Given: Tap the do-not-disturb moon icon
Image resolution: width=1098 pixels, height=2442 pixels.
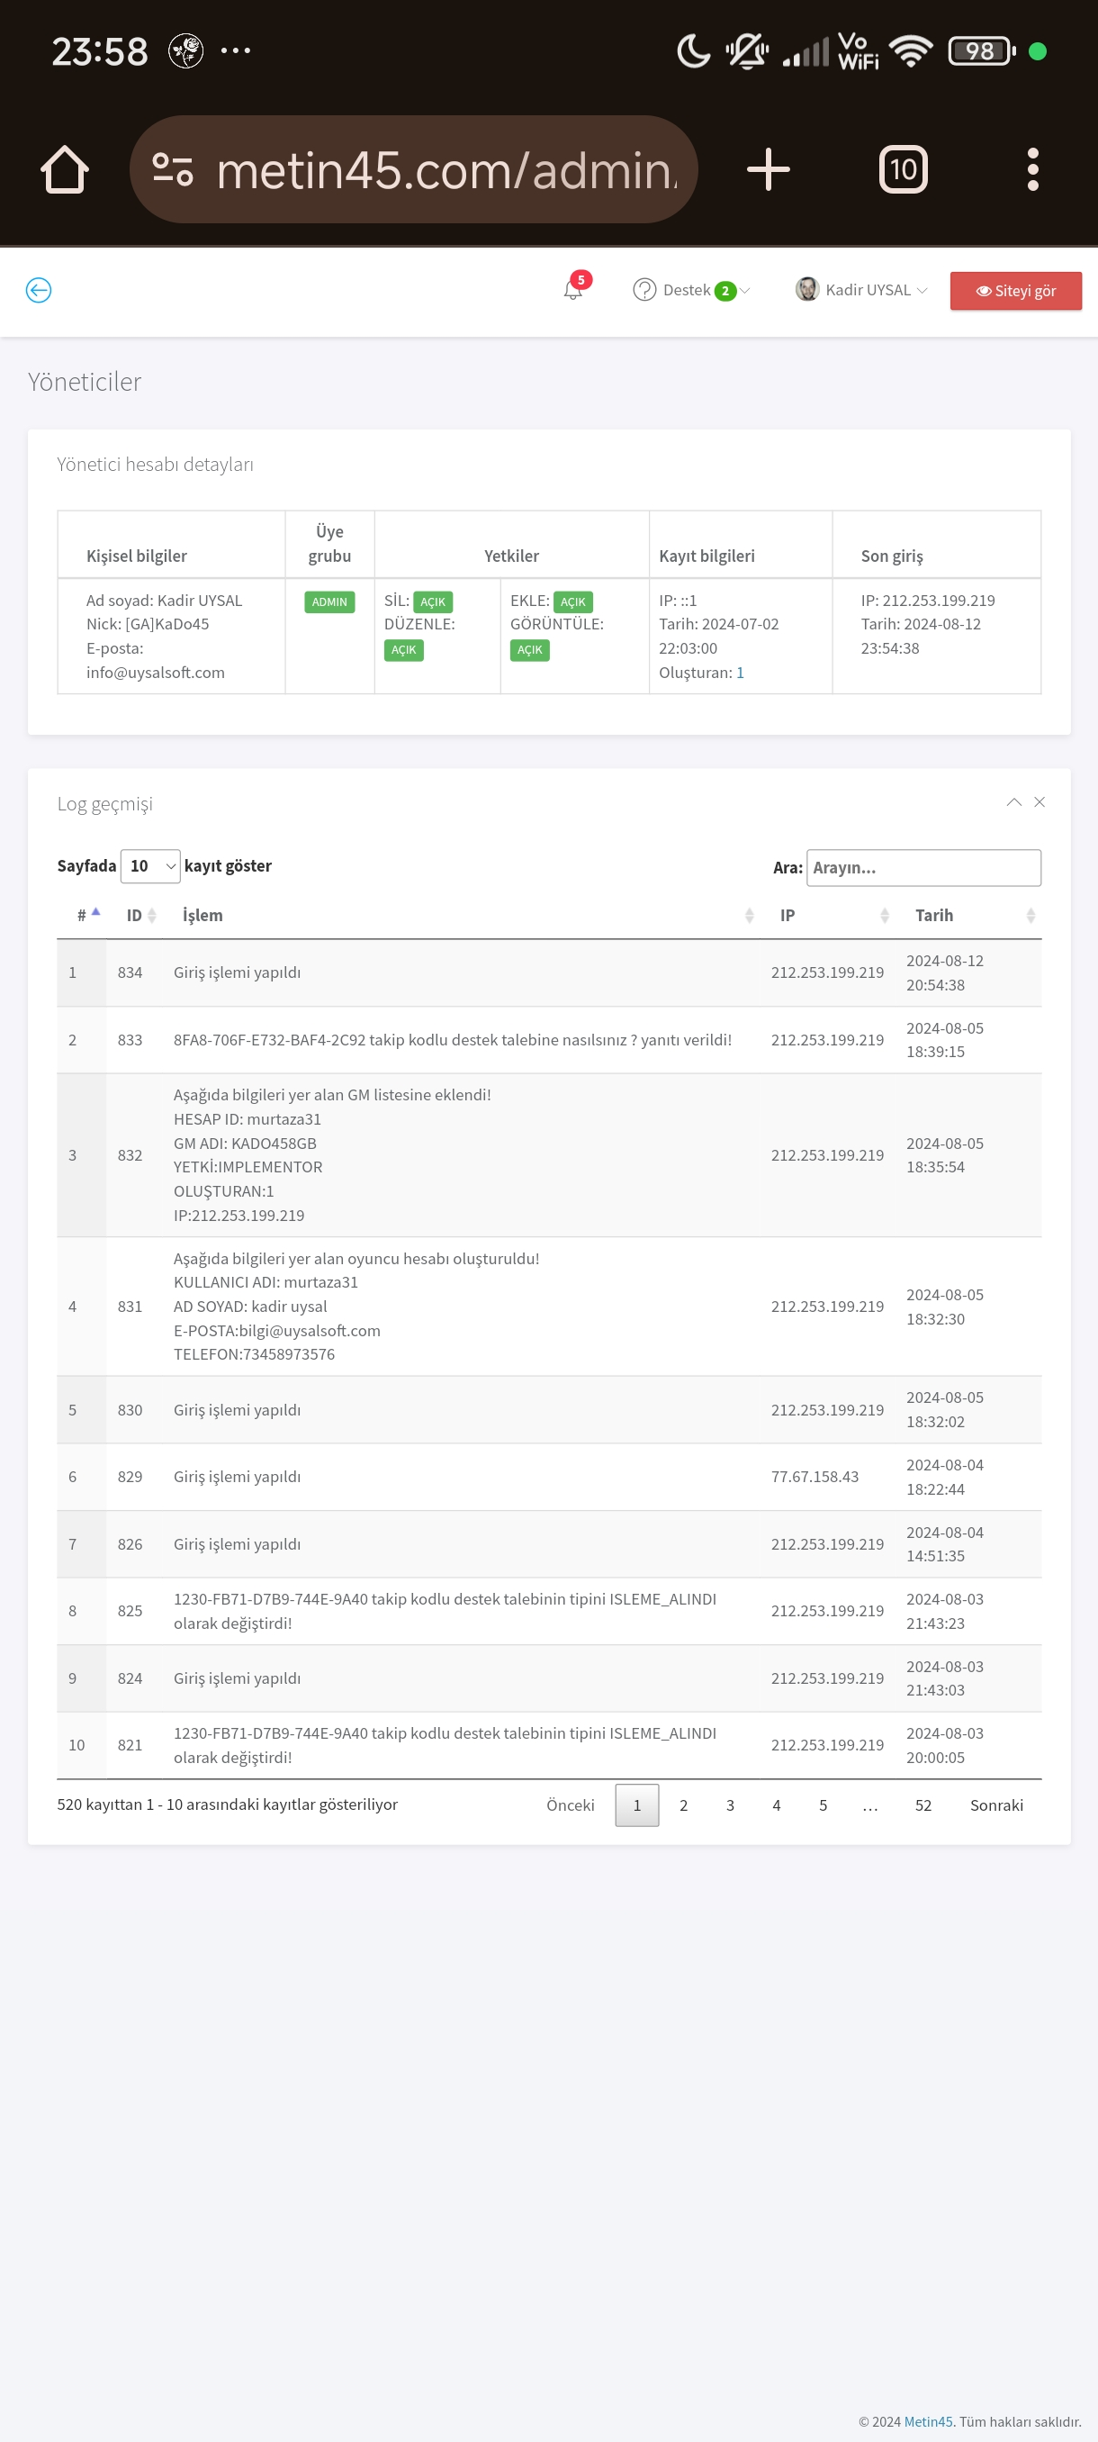Looking at the screenshot, I should (694, 51).
